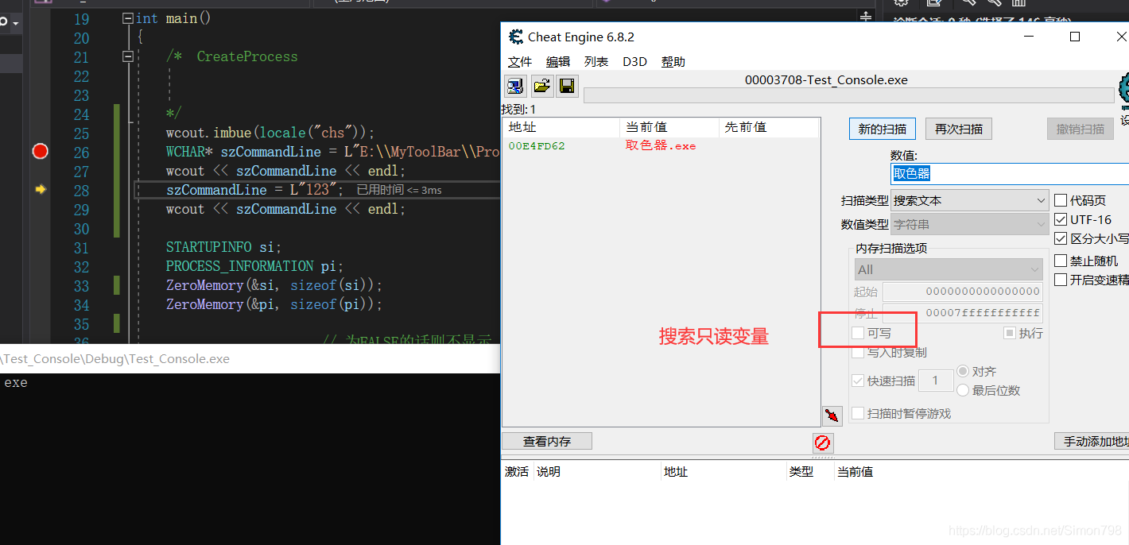The width and height of the screenshot is (1129, 545).
Task: Open the D3D menu
Action: (x=634, y=61)
